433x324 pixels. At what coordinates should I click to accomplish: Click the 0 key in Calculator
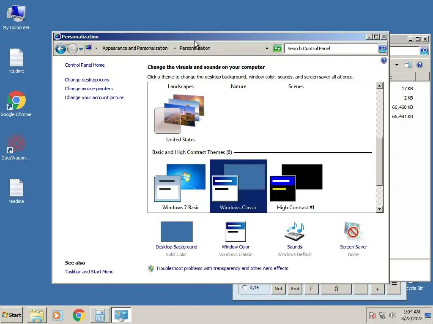[x=336, y=289]
